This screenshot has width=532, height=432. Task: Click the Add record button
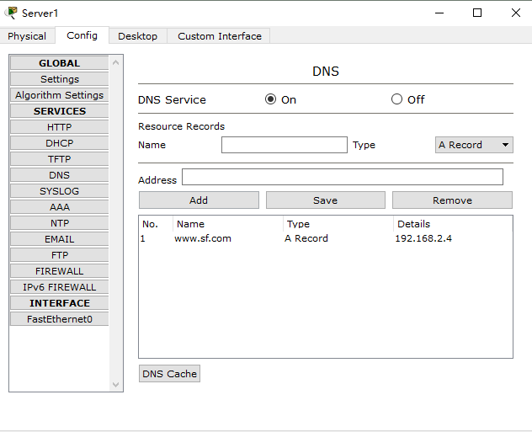(x=199, y=200)
